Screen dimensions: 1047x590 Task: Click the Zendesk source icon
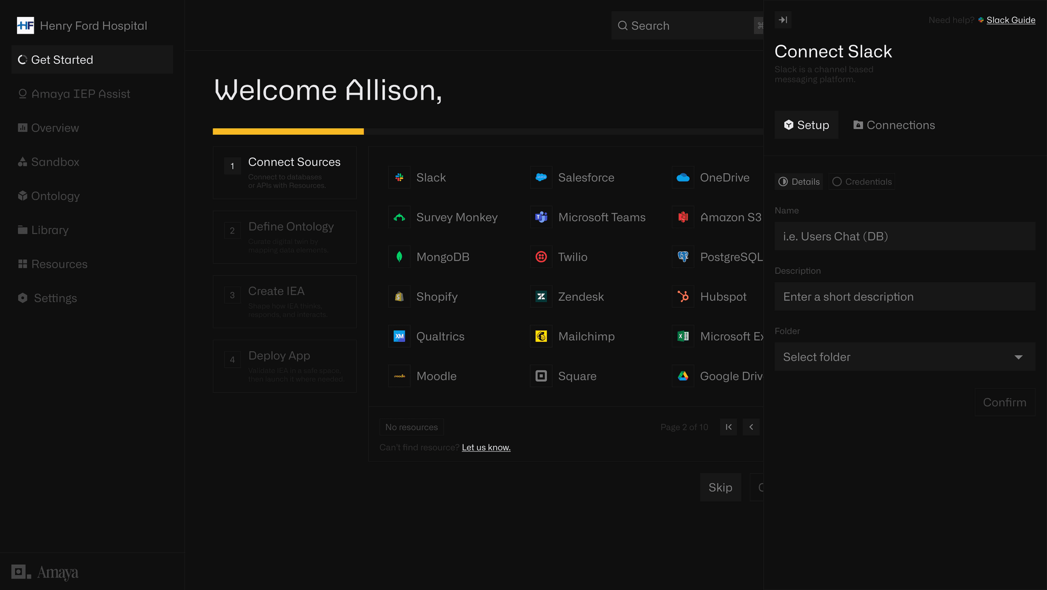pyautogui.click(x=541, y=297)
